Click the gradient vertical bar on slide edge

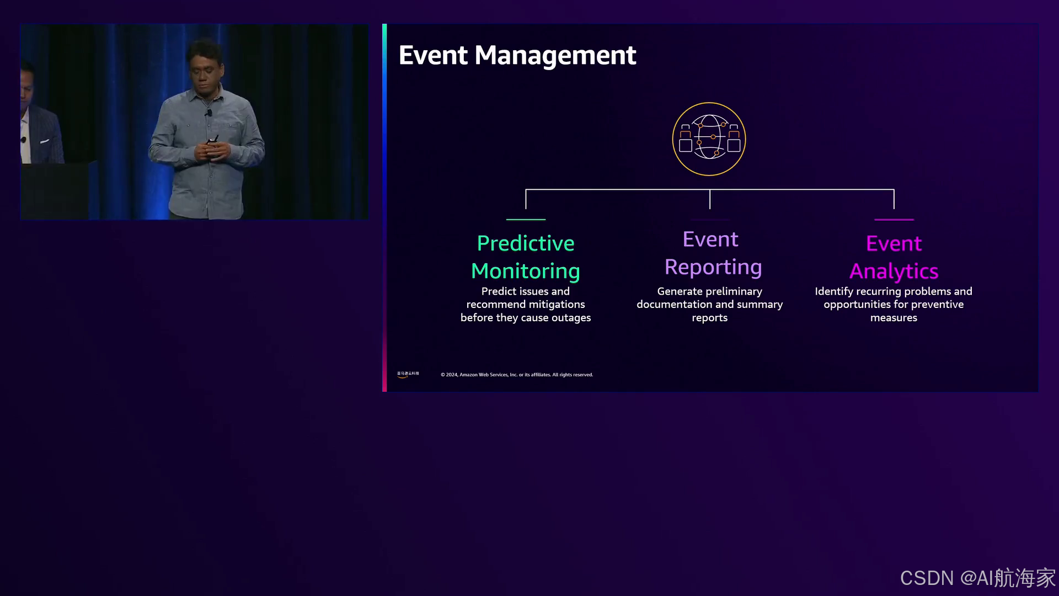pos(384,207)
